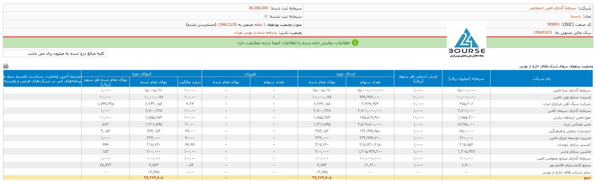This screenshot has width=595, height=182.
Task: Click the group header انتهای دوره
Action: [x=142, y=74]
